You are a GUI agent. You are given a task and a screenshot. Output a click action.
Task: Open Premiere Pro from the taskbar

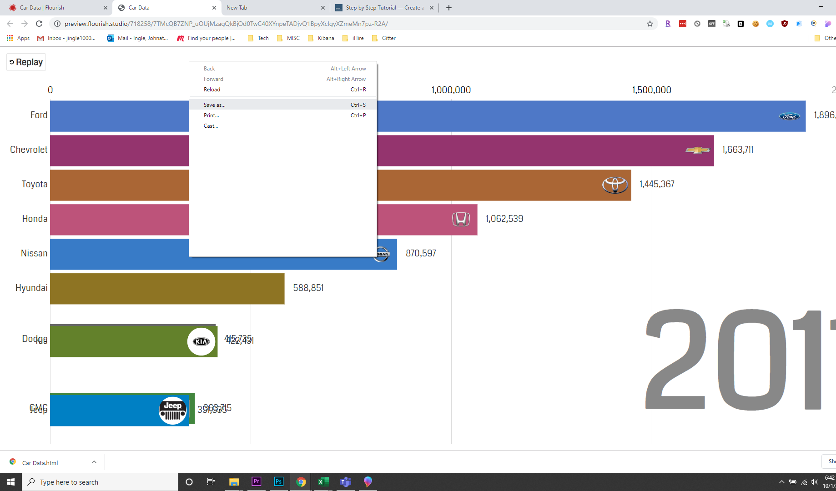(x=256, y=481)
